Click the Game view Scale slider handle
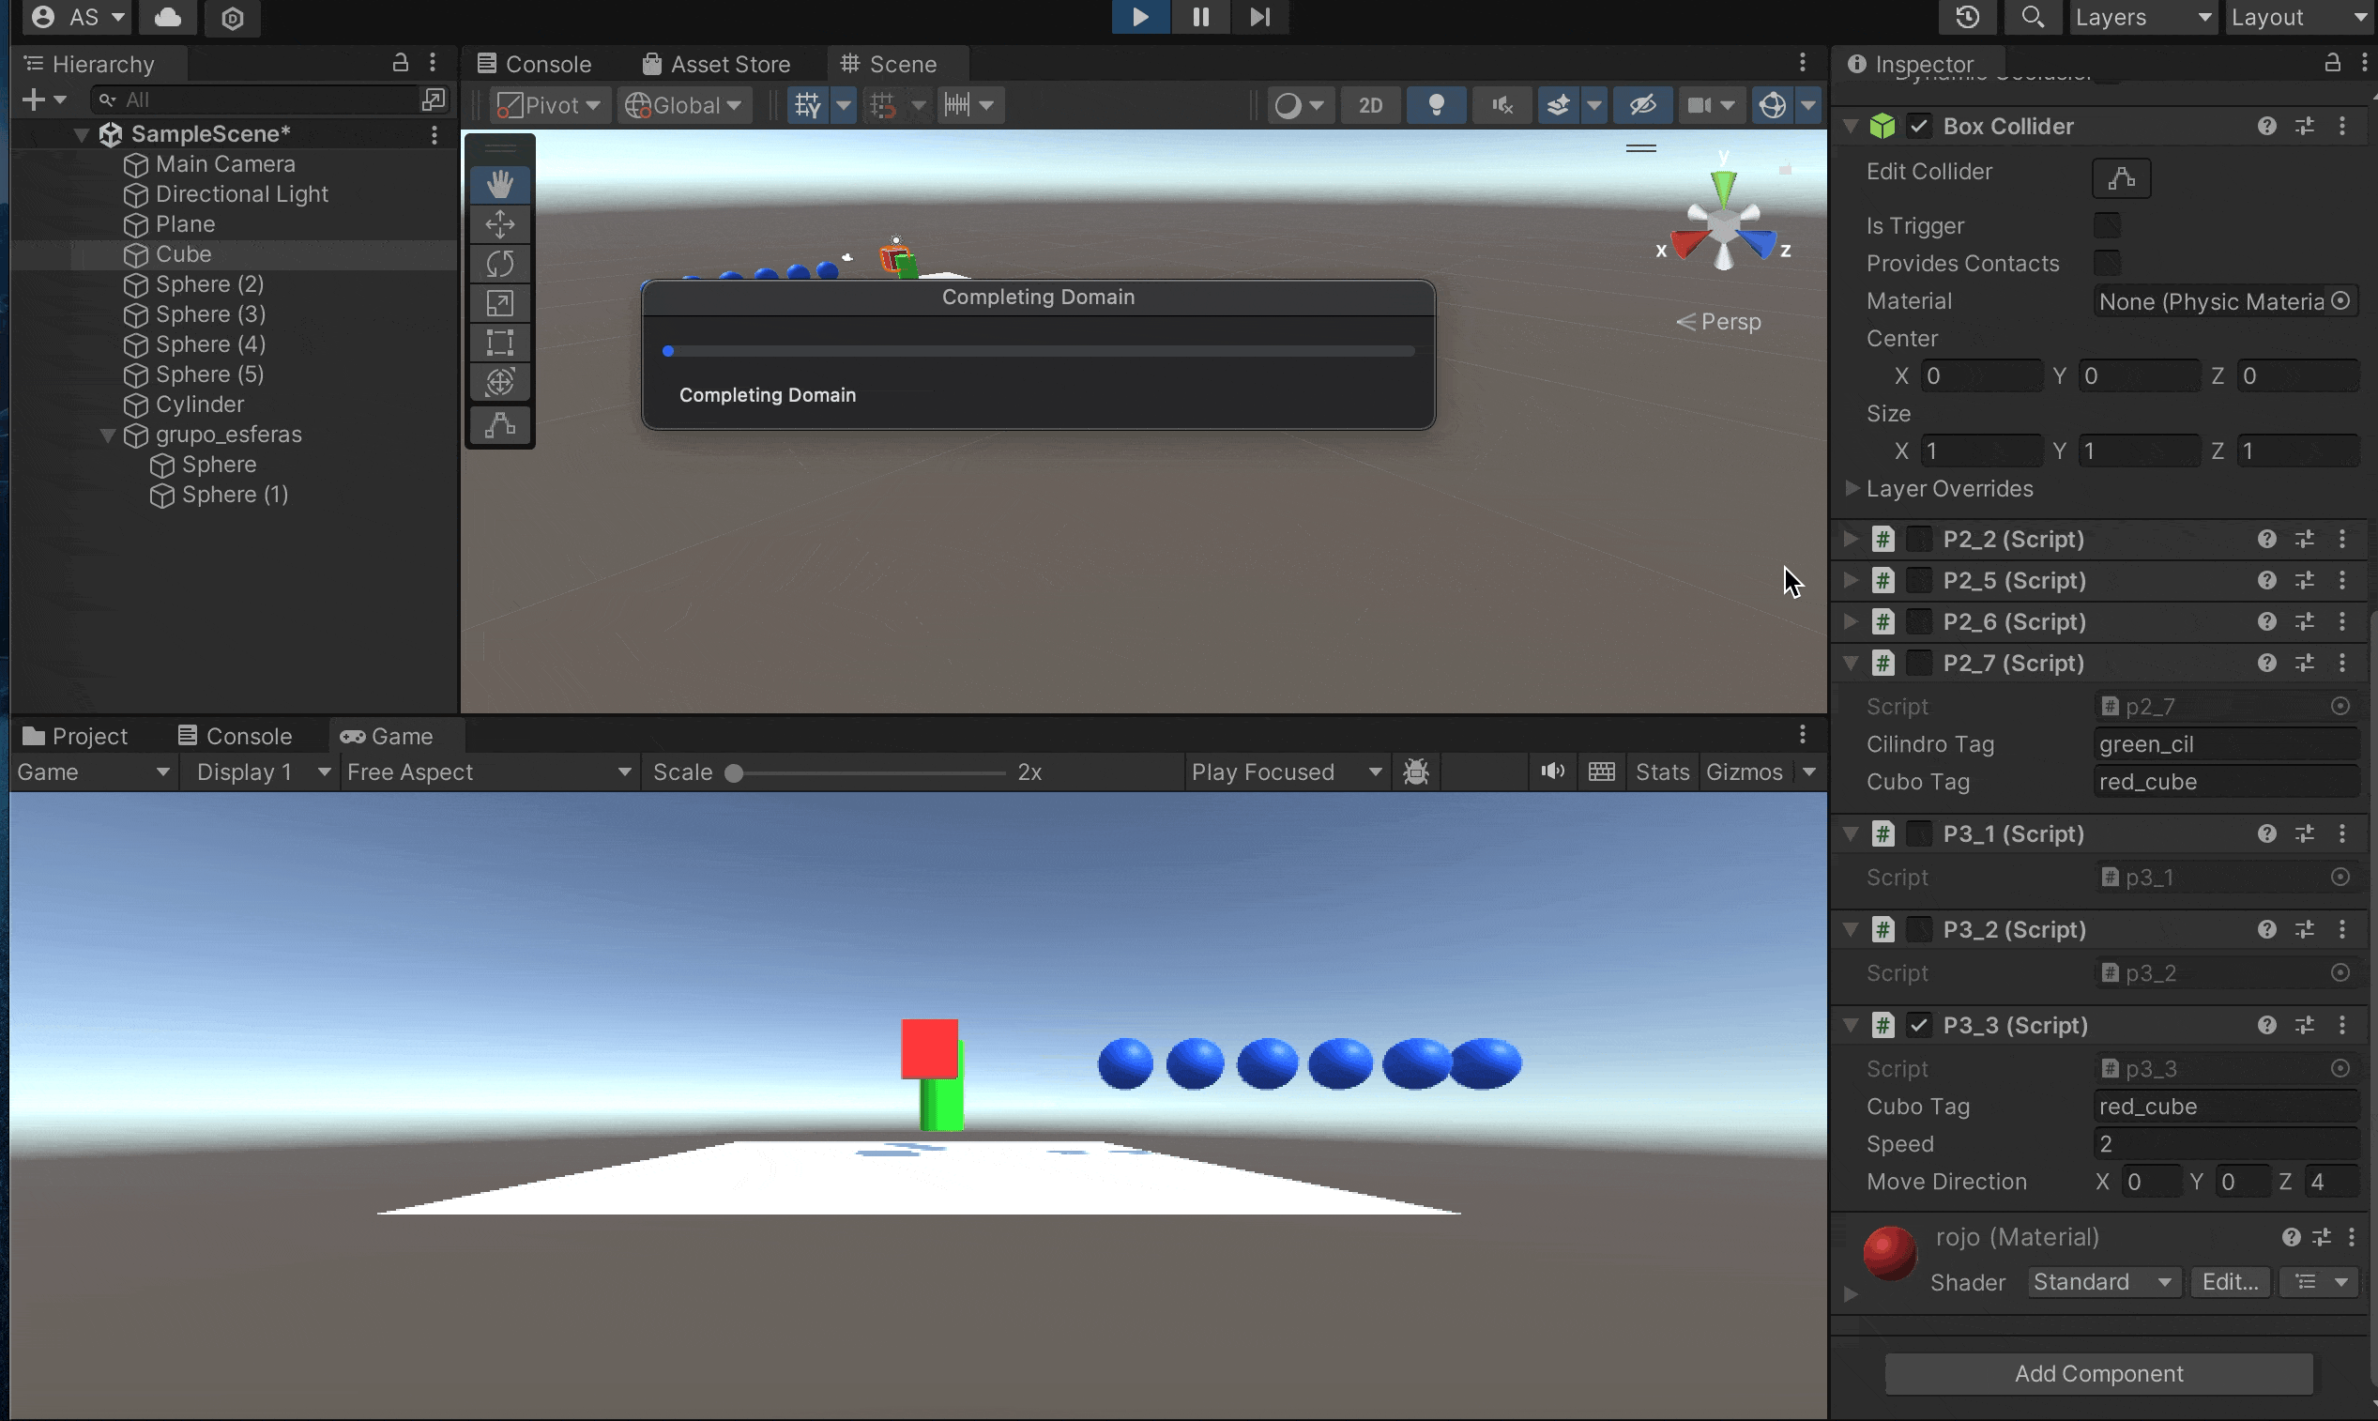The width and height of the screenshot is (2378, 1421). [734, 772]
